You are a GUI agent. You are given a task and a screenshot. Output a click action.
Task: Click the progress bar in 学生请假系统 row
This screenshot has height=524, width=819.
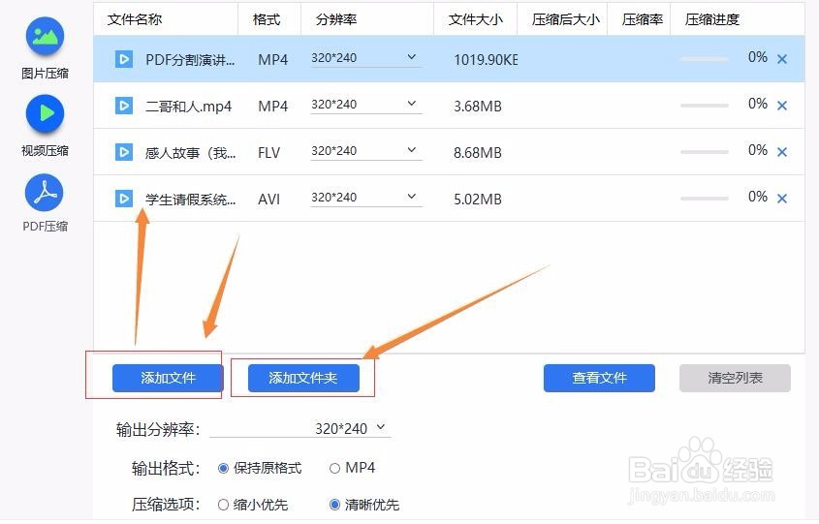(704, 199)
